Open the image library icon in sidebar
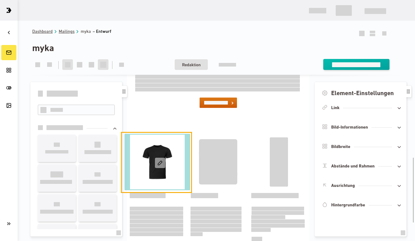 (x=9, y=105)
